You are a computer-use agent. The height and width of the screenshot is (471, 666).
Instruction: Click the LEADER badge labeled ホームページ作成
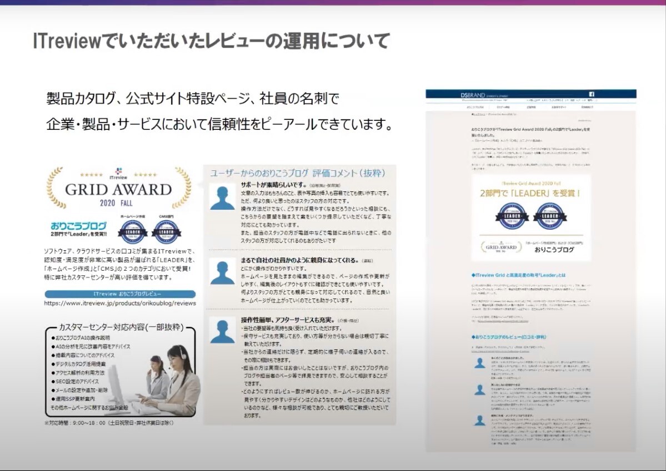click(x=133, y=233)
